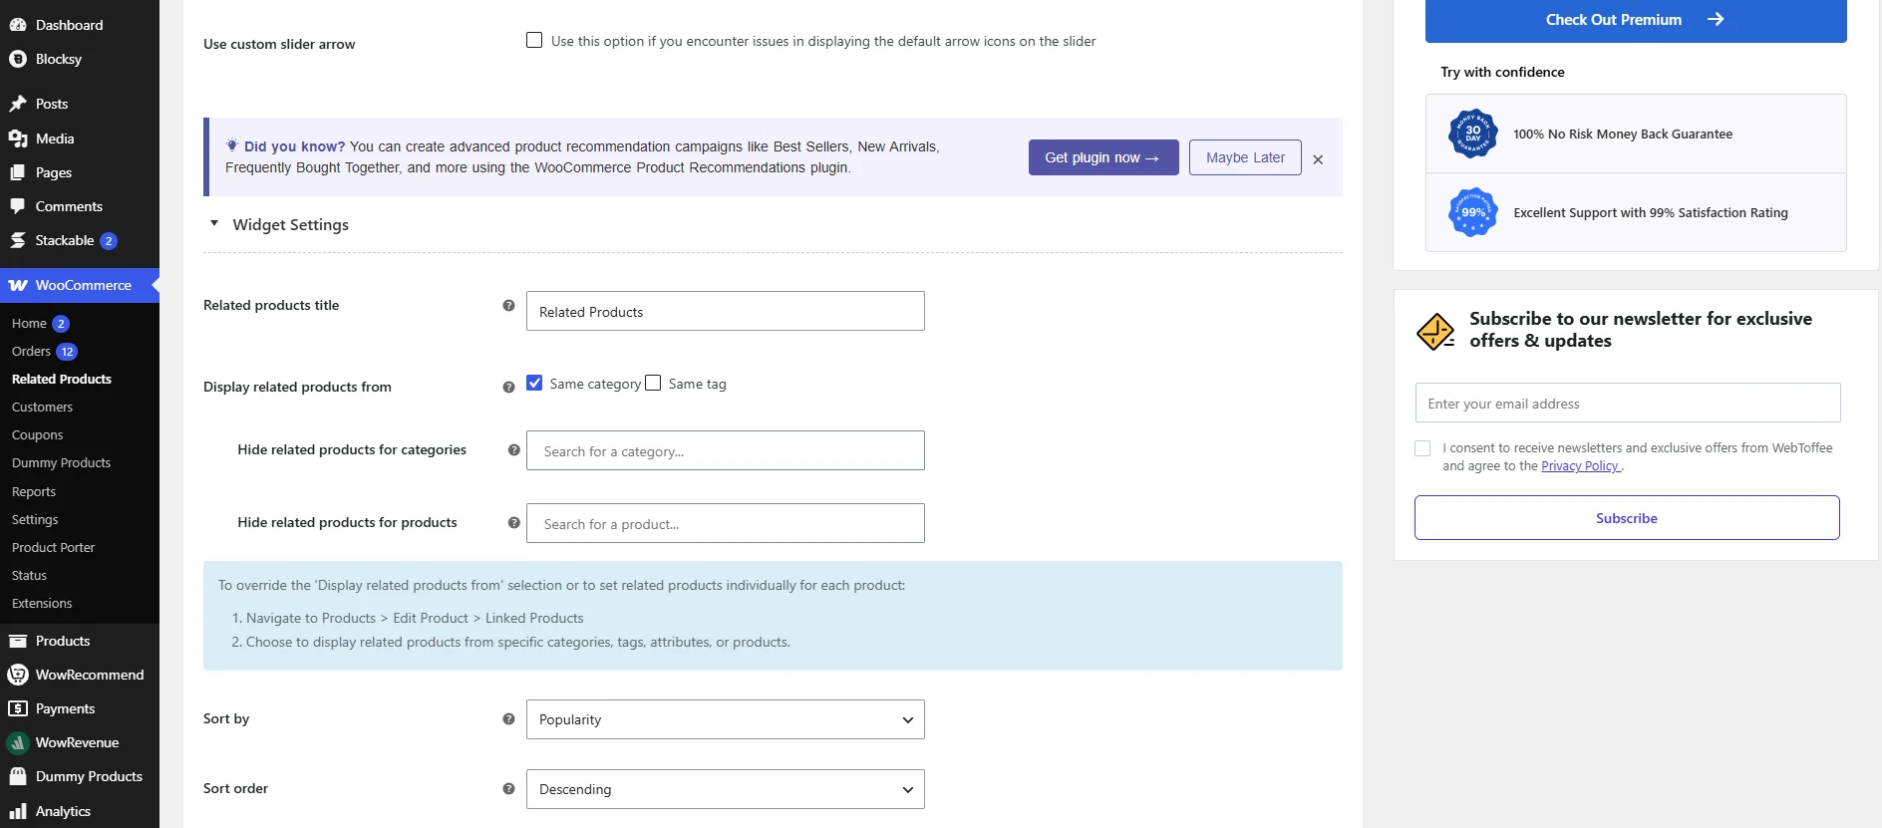Go to WooCommerce Coupons page
Image resolution: width=1882 pixels, height=828 pixels.
tap(38, 434)
